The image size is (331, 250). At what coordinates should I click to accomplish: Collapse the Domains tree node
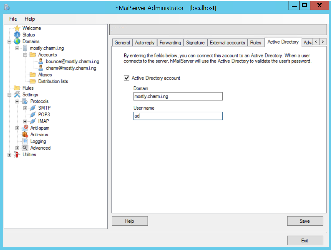coord(9,41)
